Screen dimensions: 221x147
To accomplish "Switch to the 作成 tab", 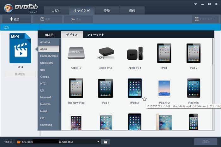I will tap(132, 10).
